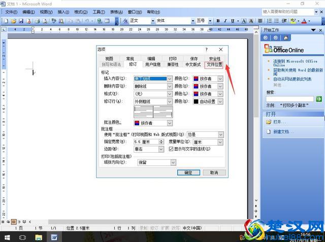Switch to the 安全性 tab
The width and height of the screenshot is (325, 242).
coord(215,58)
